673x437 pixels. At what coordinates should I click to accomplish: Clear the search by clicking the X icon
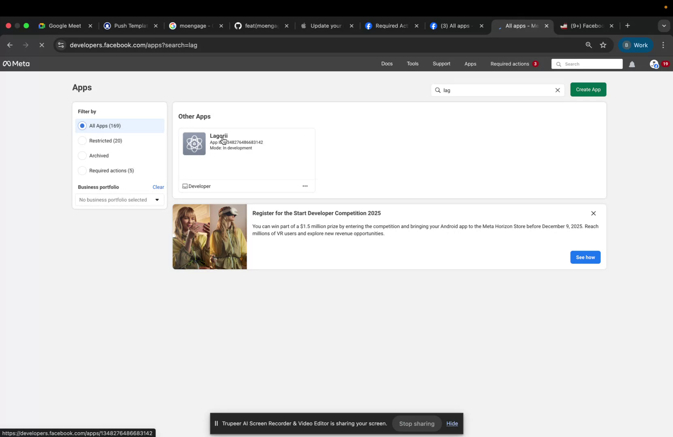pos(558,90)
